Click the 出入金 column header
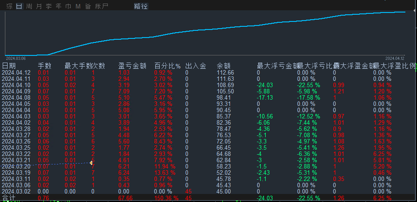The width and height of the screenshot is (417, 202). coord(196,66)
